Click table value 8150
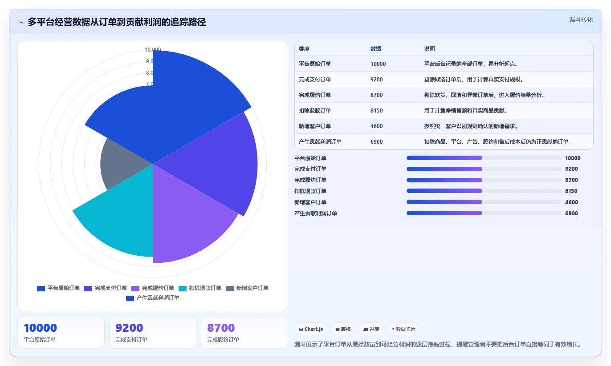Screen dimensions: 611x366 [x=377, y=111]
